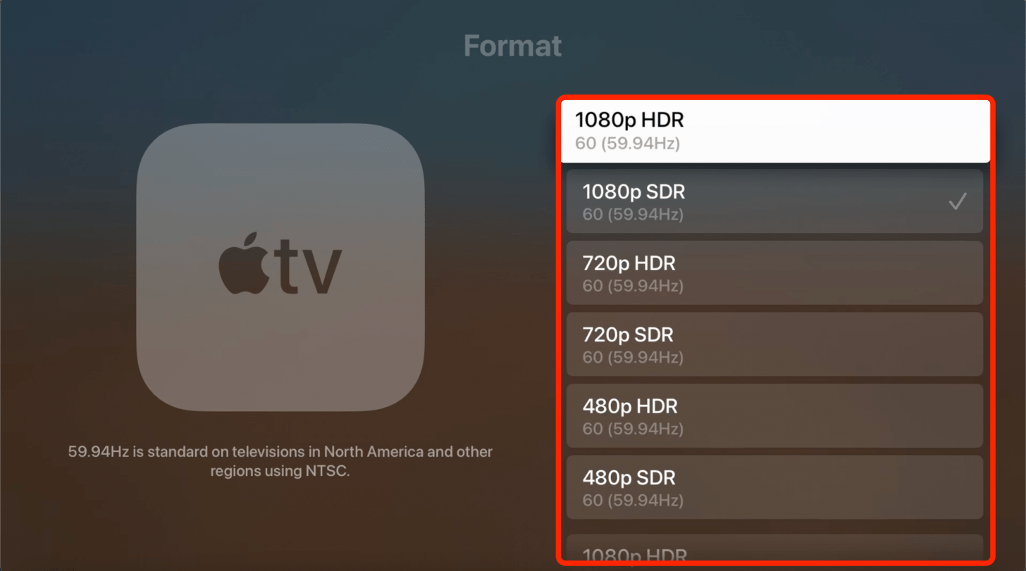This screenshot has height=571, width=1026.
Task: Click the 60 (59.94Hz) subtitle under 480p HDR
Action: click(633, 429)
